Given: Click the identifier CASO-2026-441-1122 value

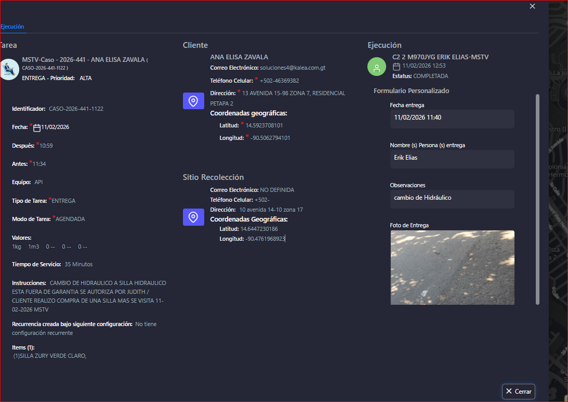Looking at the screenshot, I should pos(76,109).
